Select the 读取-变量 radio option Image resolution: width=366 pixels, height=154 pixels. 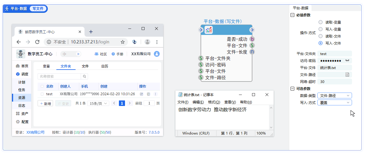[x=321, y=22]
